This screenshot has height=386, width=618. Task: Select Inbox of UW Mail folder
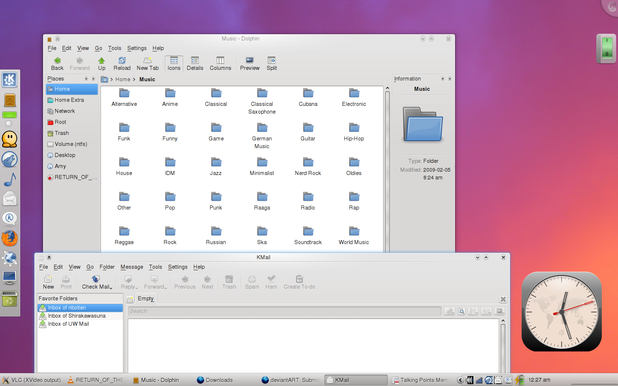(68, 324)
